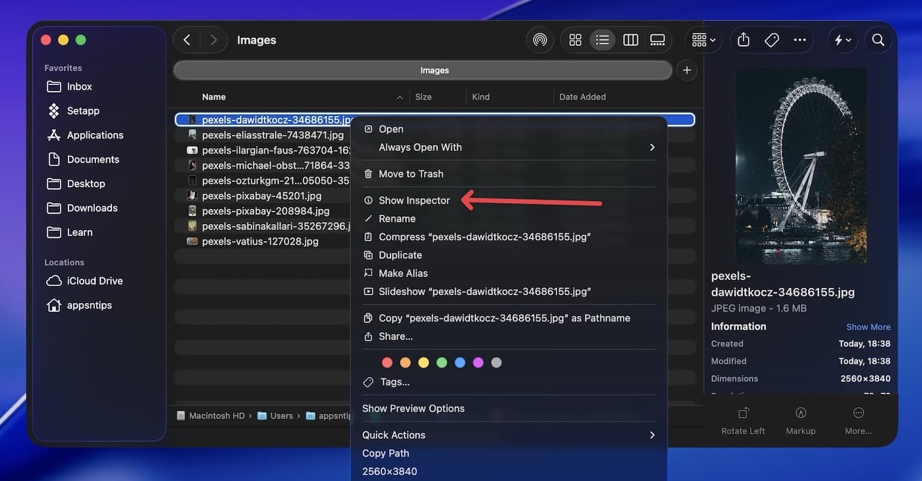
Task: Click the Share icon in the toolbar
Action: point(743,40)
